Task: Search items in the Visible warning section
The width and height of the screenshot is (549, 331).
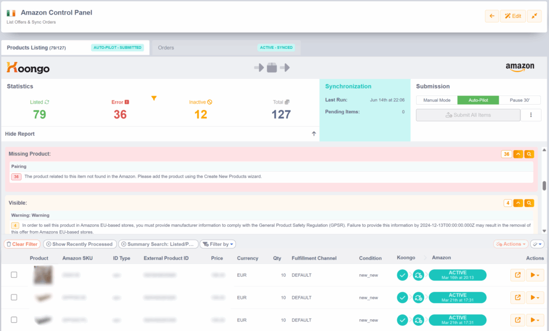Action: 529,203
